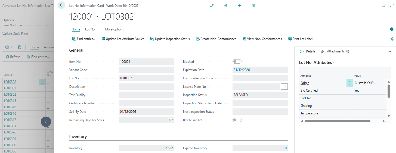The height and width of the screenshot is (153, 396).
Task: Click the pencil edit icon
Action: 212,5
